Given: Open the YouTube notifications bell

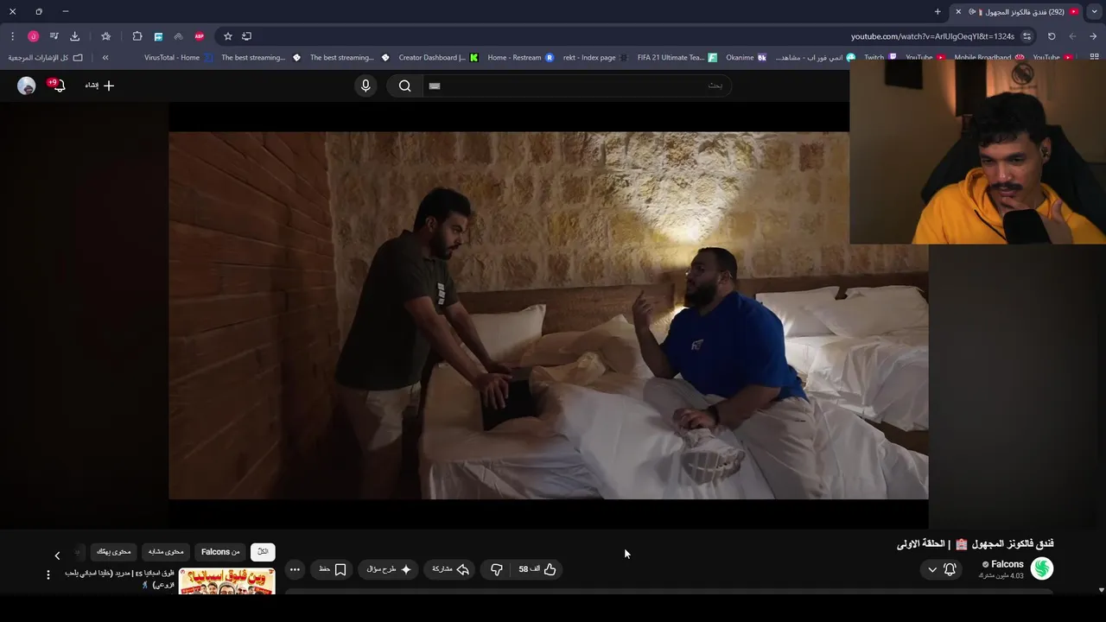Looking at the screenshot, I should [58, 86].
